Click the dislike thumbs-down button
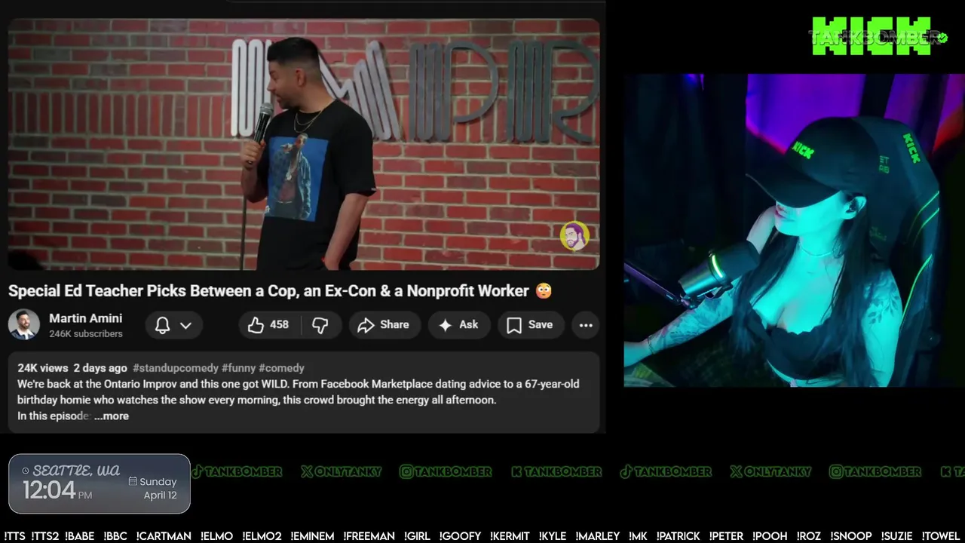This screenshot has width=965, height=543. click(x=320, y=325)
